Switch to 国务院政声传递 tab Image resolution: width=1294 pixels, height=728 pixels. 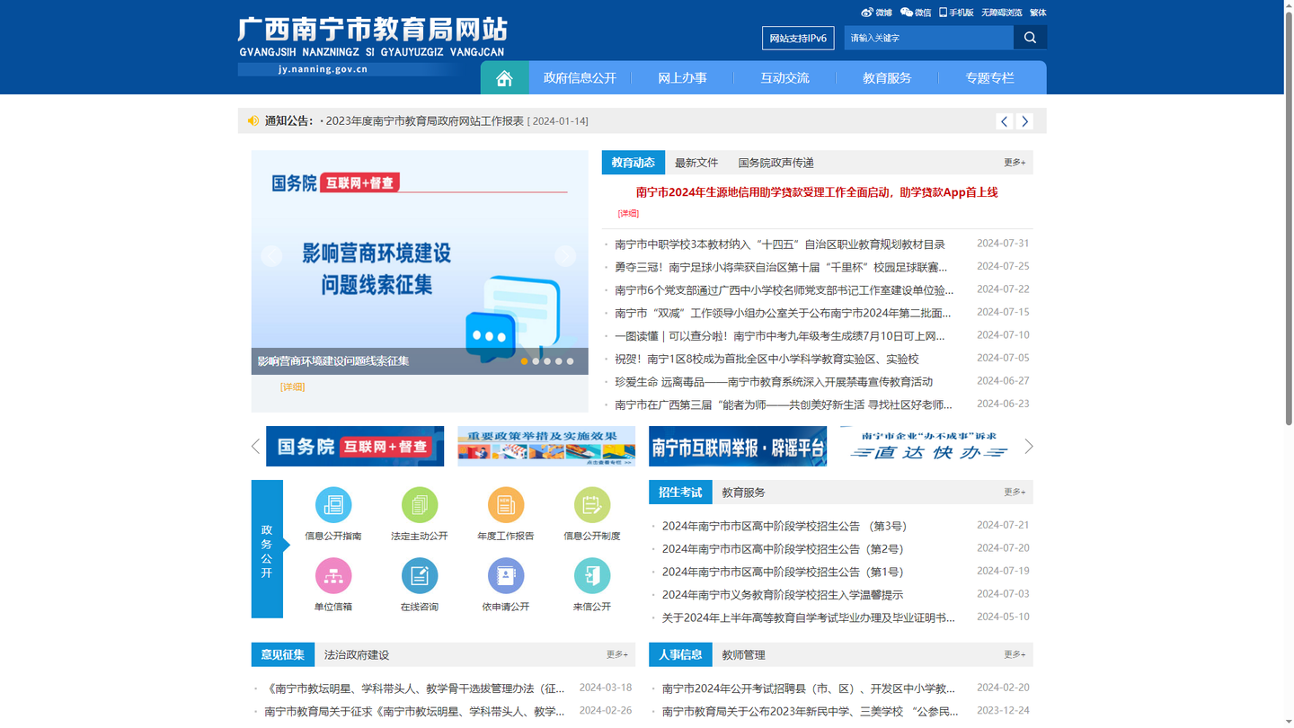776,163
